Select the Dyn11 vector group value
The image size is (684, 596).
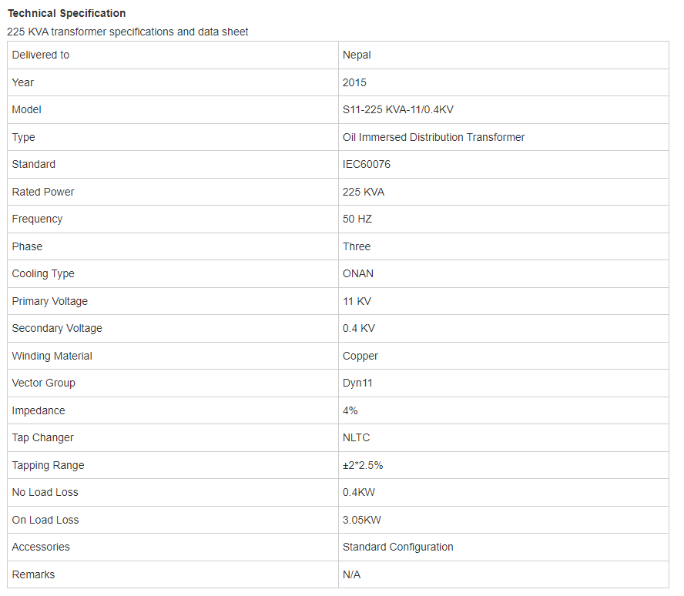(x=357, y=383)
